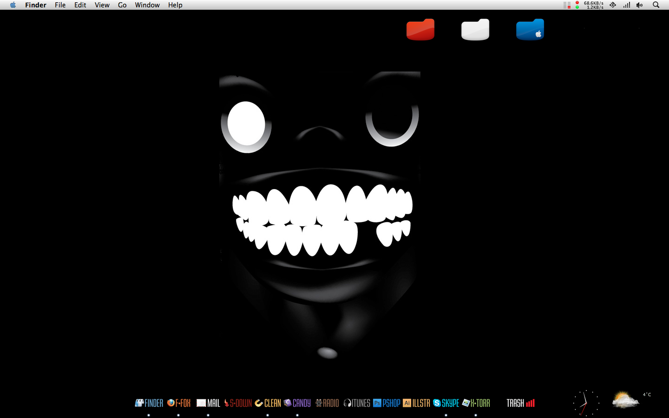Open the Help menu
The image size is (669, 418).
coord(175,5)
